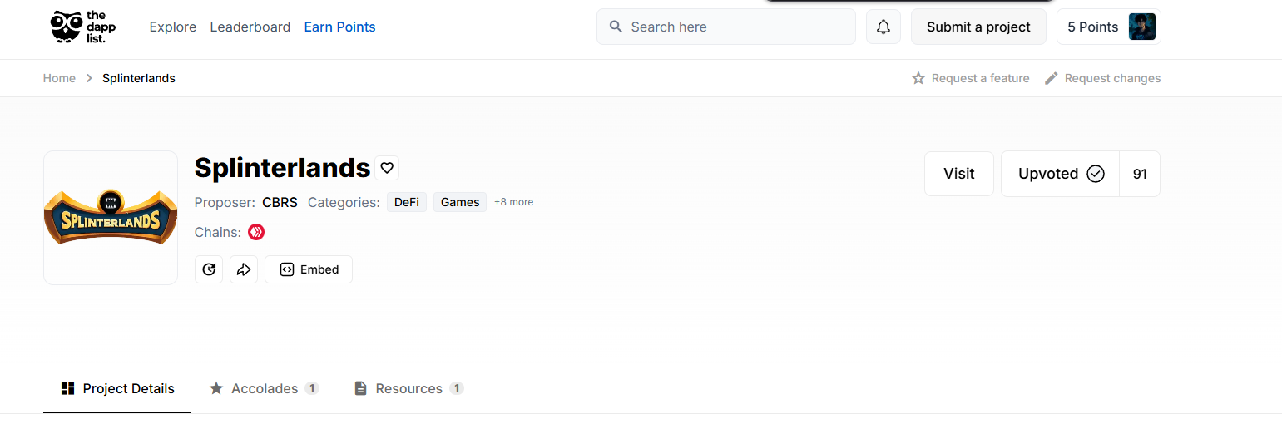Screen dimensions: 1282x424
Task: Click the Hive chain icon
Action: pos(256,232)
